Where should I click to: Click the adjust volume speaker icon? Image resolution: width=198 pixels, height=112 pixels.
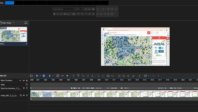click(113, 76)
